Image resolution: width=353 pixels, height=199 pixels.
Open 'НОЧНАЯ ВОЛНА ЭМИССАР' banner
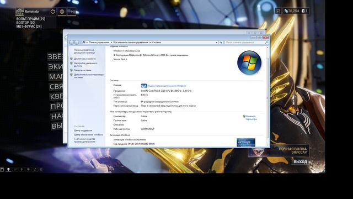(x=279, y=150)
